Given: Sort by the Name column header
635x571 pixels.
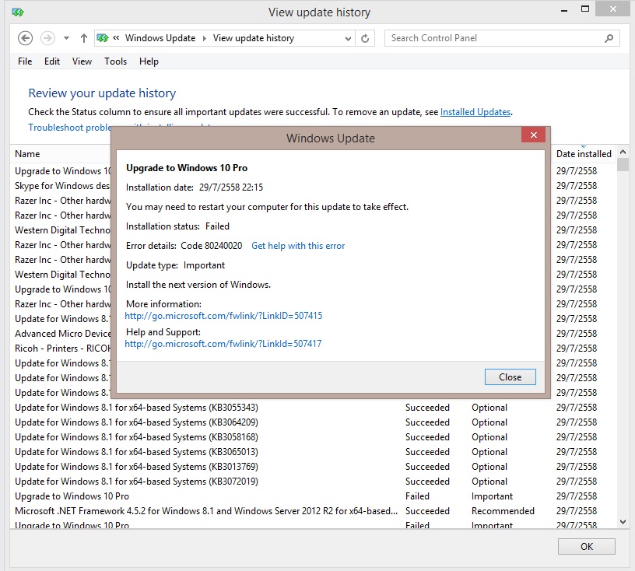Looking at the screenshot, I should pos(27,154).
